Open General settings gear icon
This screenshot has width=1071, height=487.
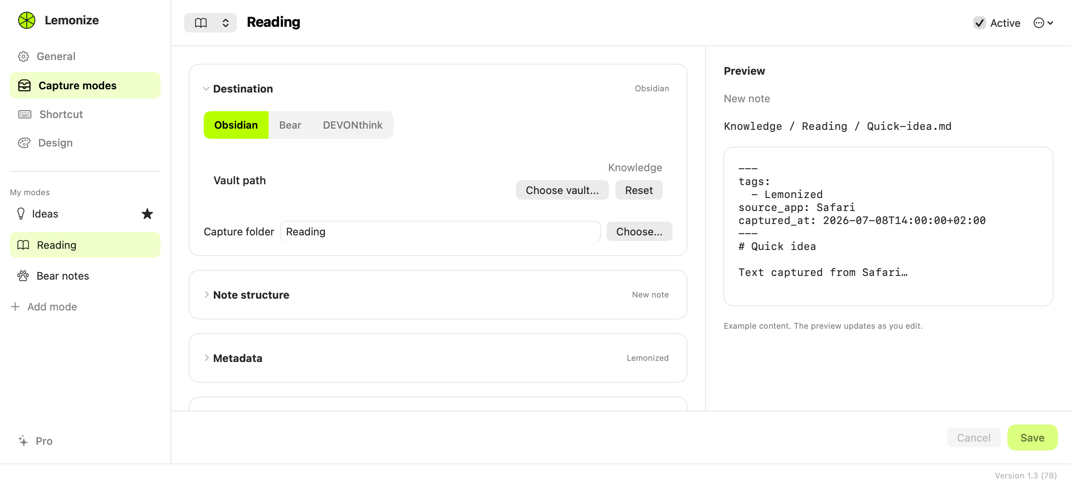tap(24, 56)
